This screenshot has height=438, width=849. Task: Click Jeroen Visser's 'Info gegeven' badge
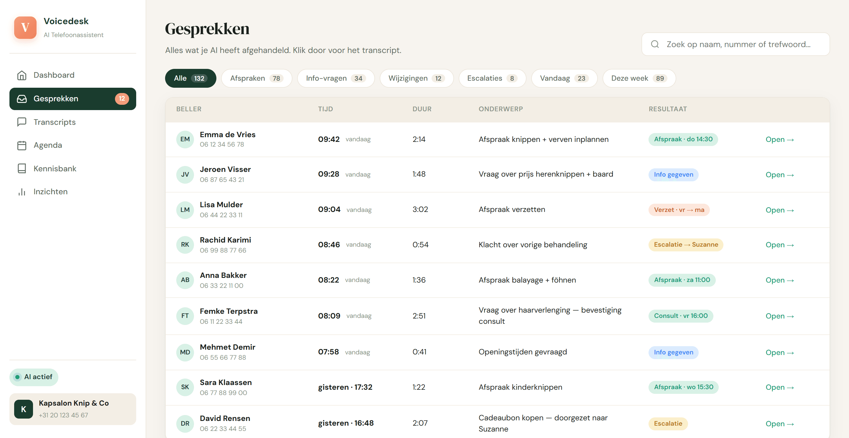(673, 175)
